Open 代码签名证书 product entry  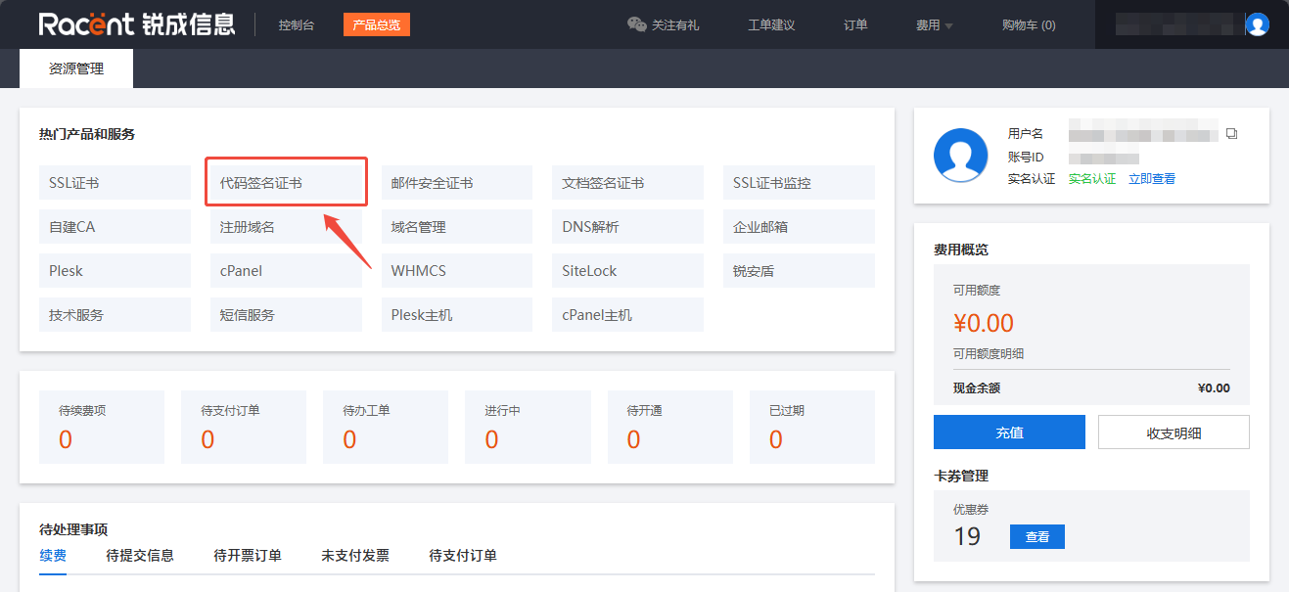pos(286,182)
